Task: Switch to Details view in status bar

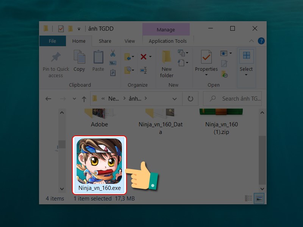Action: pyautogui.click(x=248, y=198)
